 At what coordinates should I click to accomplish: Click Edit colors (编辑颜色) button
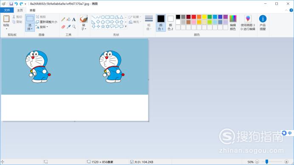[x=233, y=22]
